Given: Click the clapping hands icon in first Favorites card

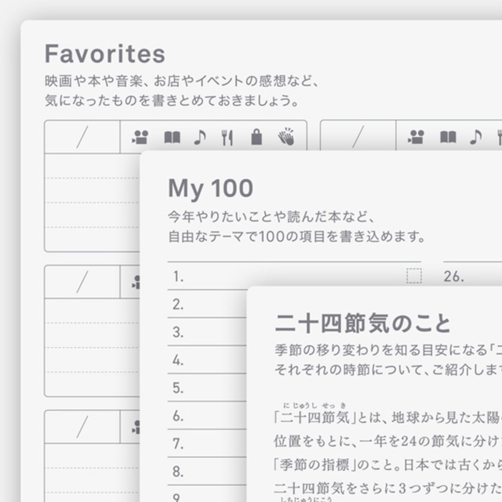Looking at the screenshot, I should 286,136.
